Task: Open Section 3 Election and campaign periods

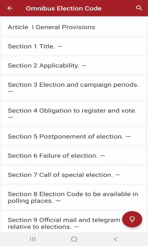Action: (74, 88)
